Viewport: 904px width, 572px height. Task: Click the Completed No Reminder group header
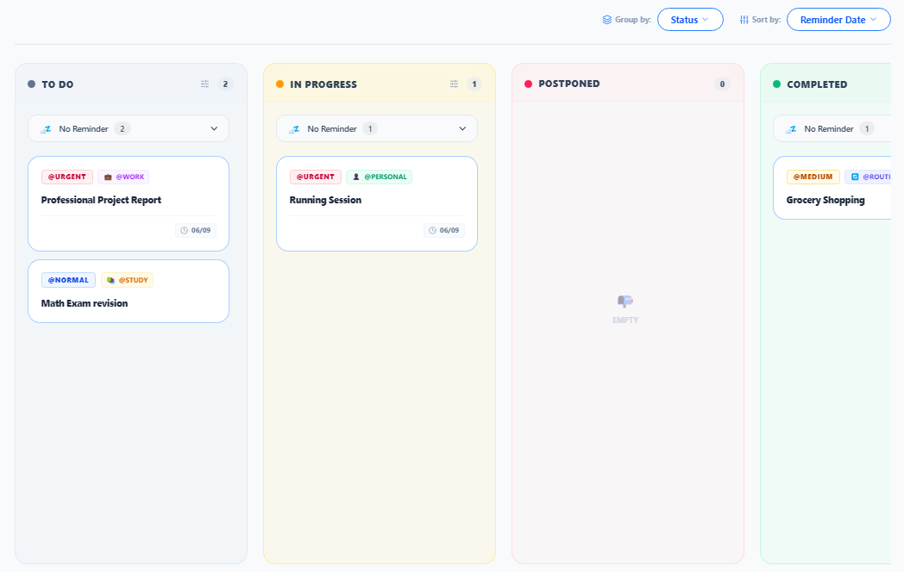coord(832,128)
